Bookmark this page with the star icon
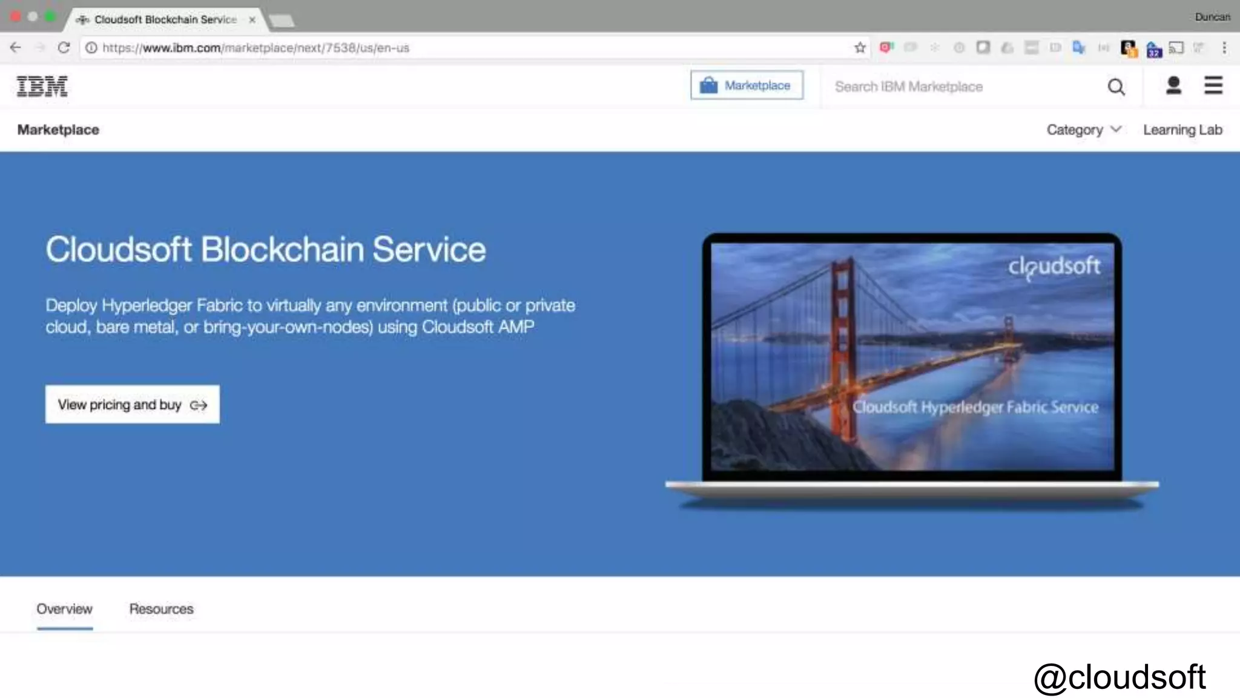The image size is (1240, 698). click(x=860, y=47)
